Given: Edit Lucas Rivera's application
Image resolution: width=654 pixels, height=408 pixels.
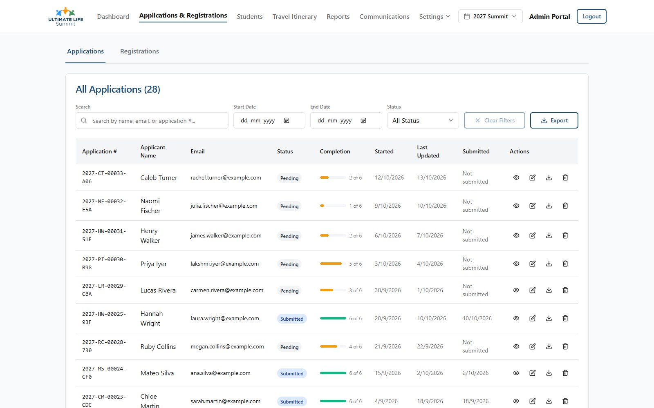Looking at the screenshot, I should click(x=533, y=290).
